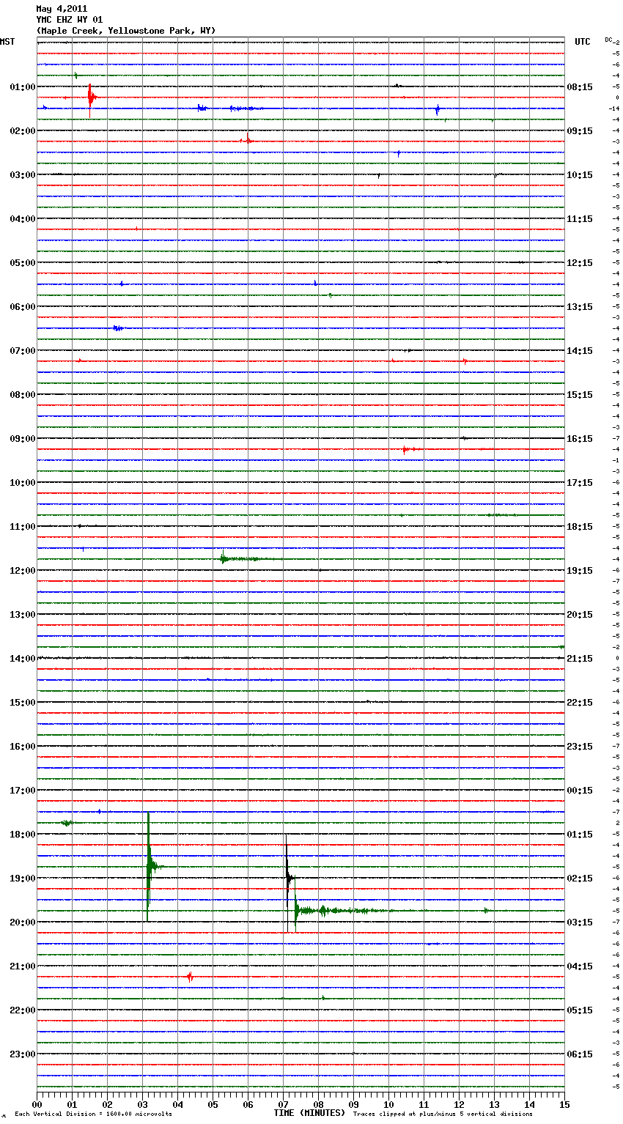
Task: Click the "03" minute tick on bottom axis
Action: click(142, 1104)
